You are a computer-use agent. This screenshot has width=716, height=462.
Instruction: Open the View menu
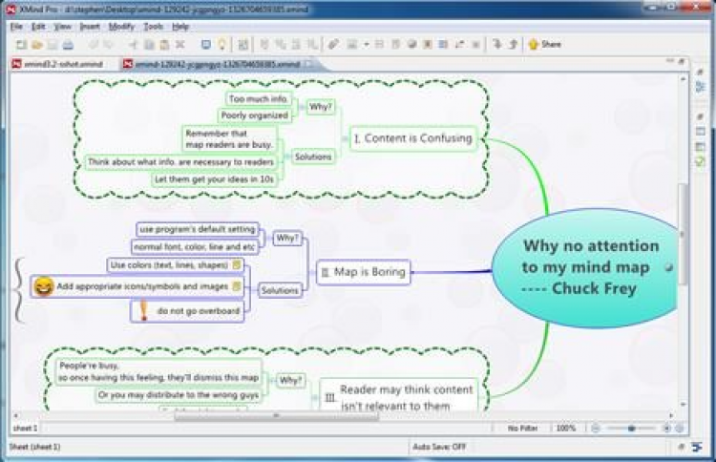63,27
